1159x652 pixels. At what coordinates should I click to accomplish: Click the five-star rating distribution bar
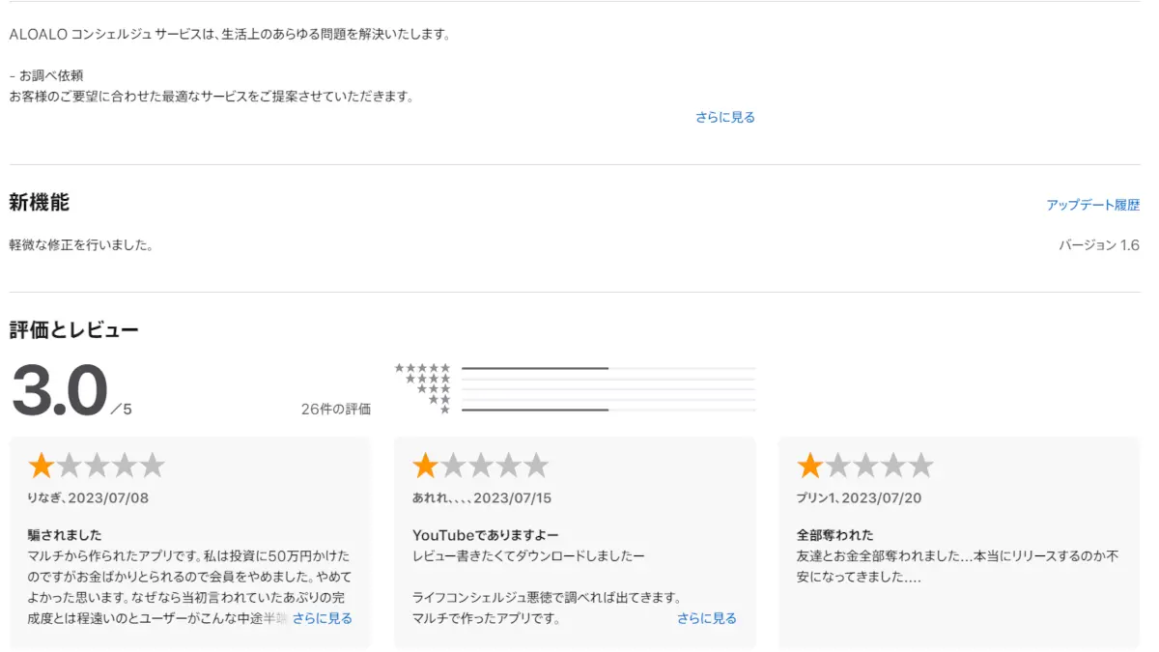608,368
